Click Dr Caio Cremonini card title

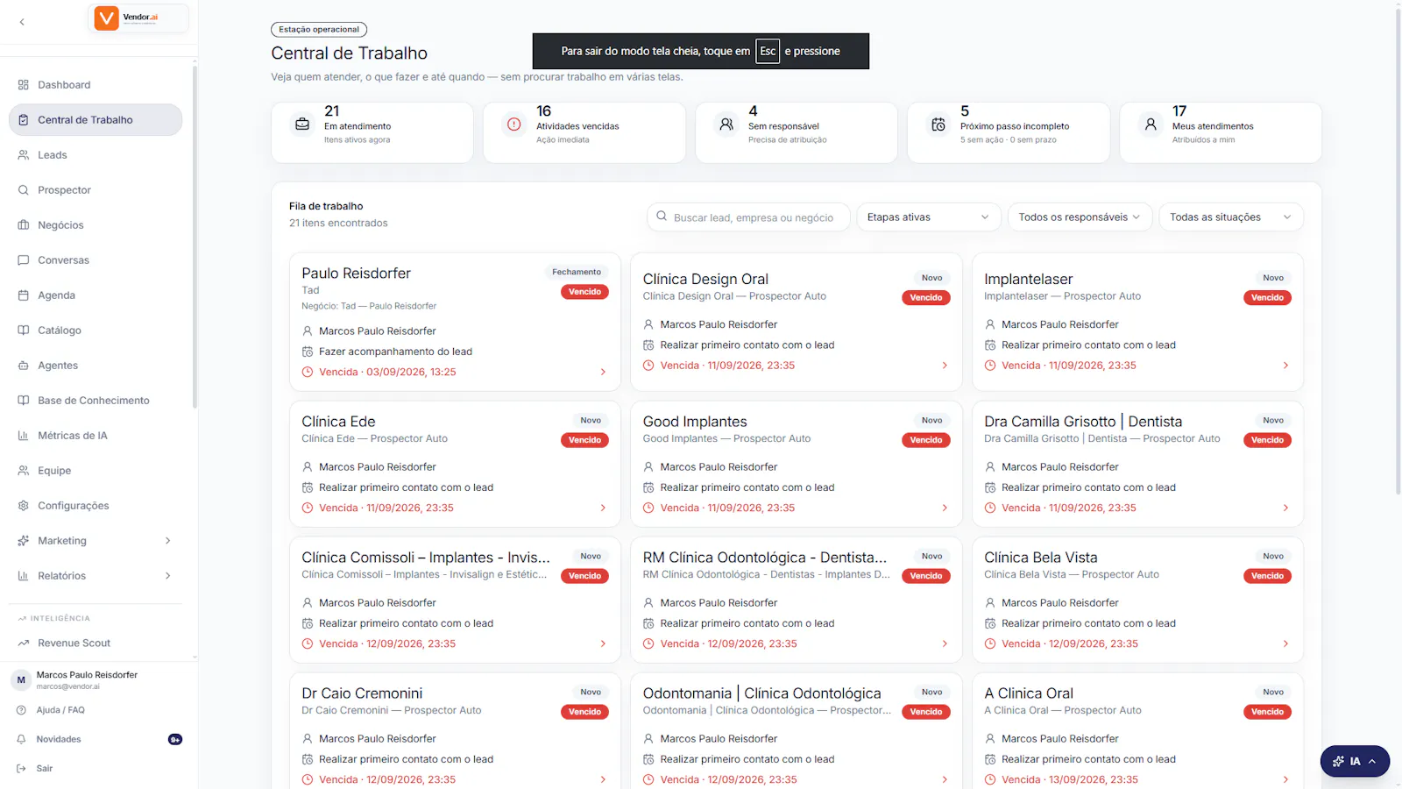362,693
